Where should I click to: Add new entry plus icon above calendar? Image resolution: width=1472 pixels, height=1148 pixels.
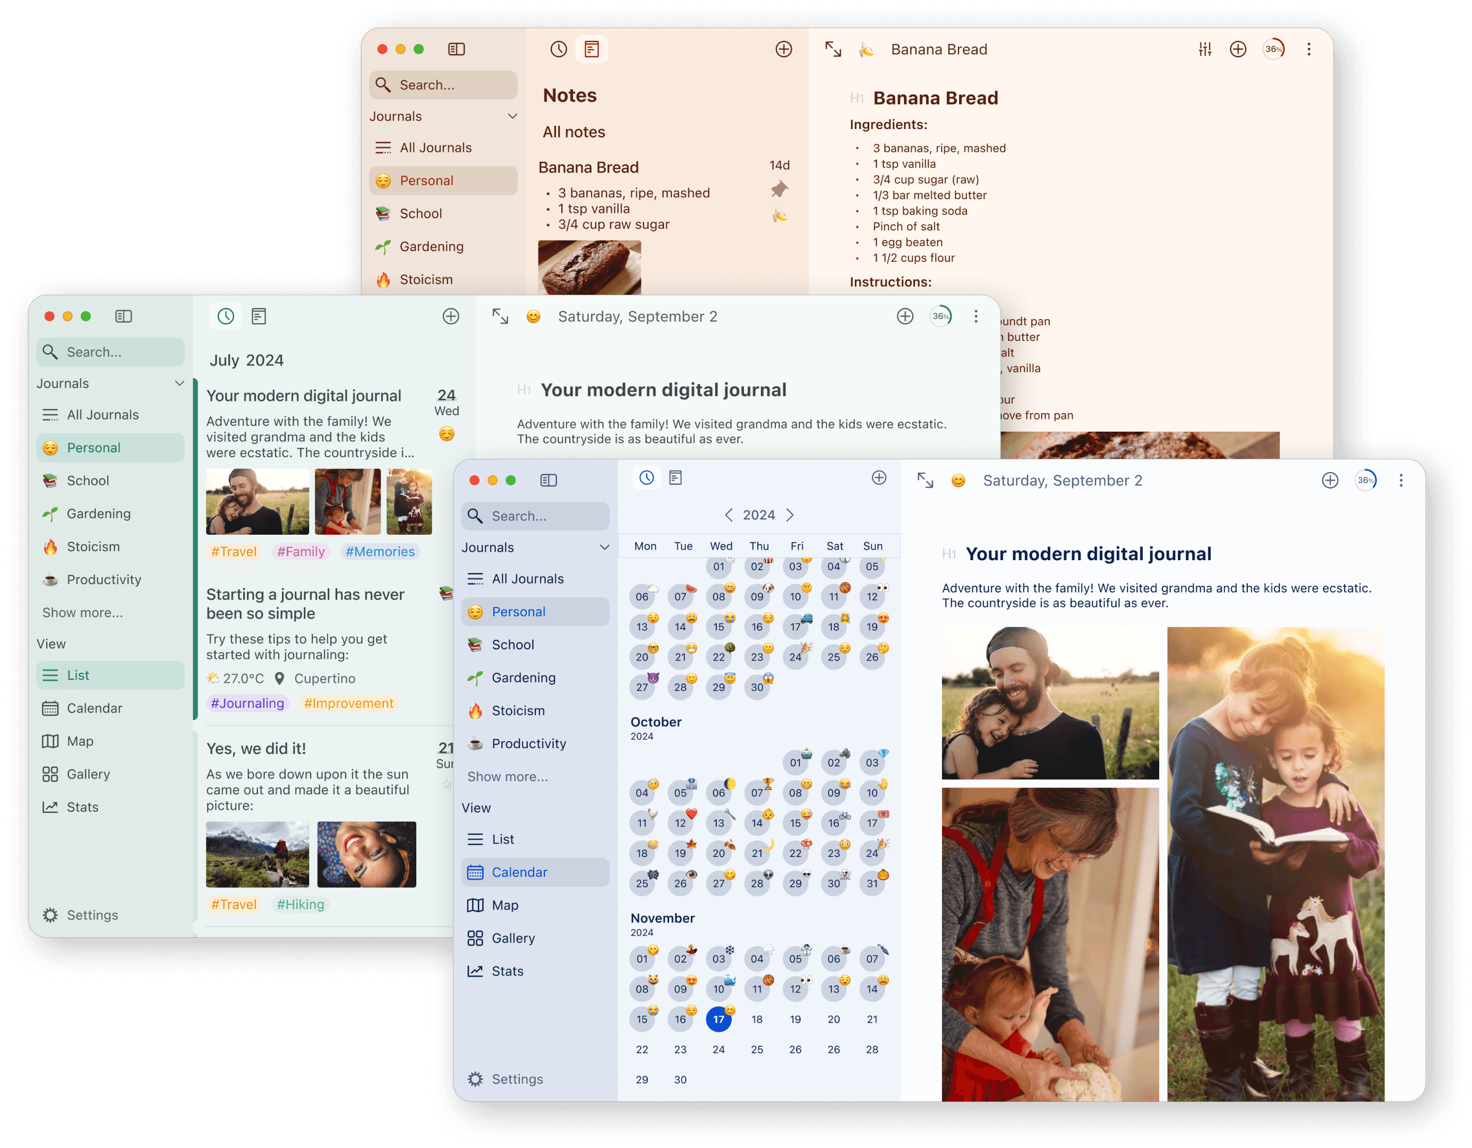pos(878,478)
